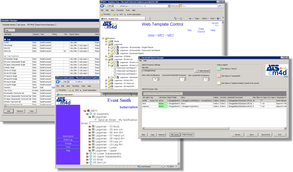Click red MÅTT database icon in Event Smith
The image size is (293, 172).
(x=88, y=111)
